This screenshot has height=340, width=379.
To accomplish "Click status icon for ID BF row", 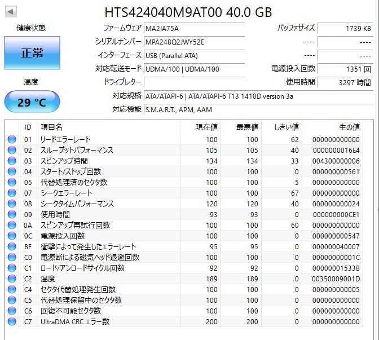I will pos(12,246).
